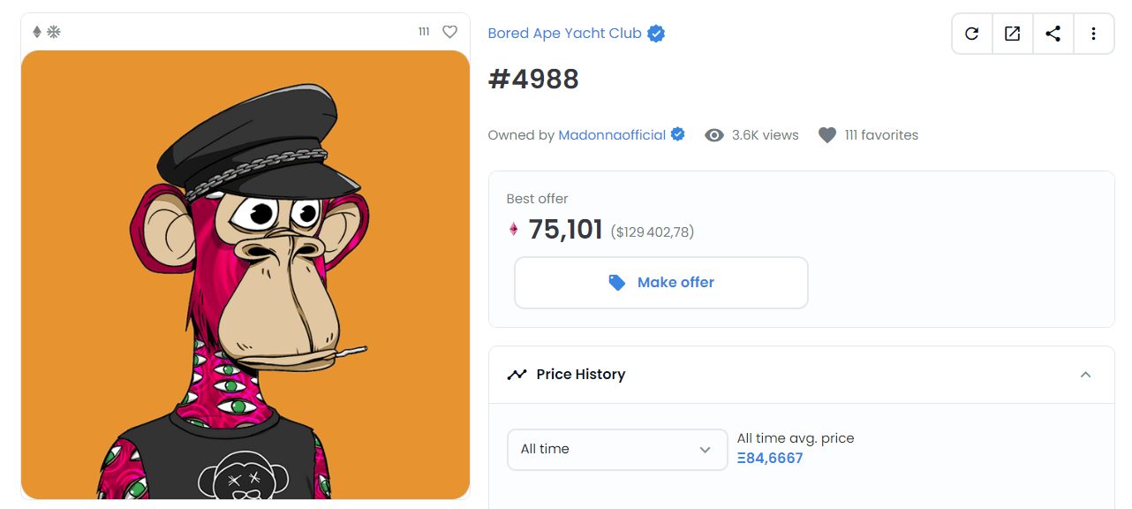Click the Ethereum chain icon on the artwork
This screenshot has height=509, width=1132.
(x=35, y=29)
